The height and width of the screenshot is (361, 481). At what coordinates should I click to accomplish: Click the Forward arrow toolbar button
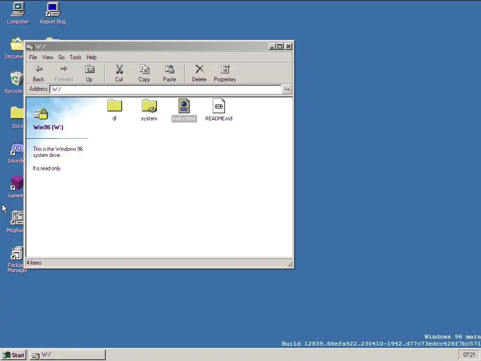pos(64,73)
